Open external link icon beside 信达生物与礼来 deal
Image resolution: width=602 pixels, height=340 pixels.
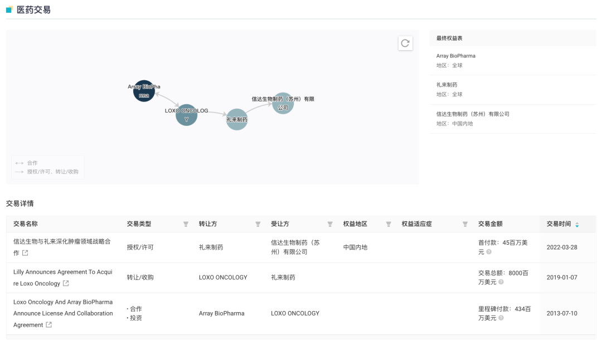click(25, 253)
